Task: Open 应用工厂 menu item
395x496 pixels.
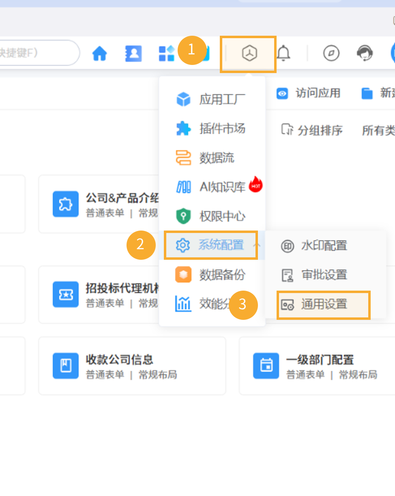Action: 212,99
